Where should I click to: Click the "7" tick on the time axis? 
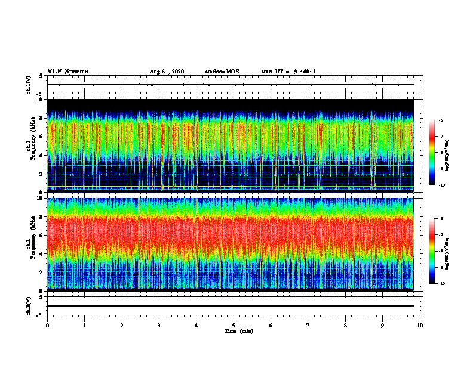tap(308, 326)
